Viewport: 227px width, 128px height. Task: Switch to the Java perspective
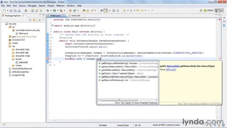[x=219, y=11]
